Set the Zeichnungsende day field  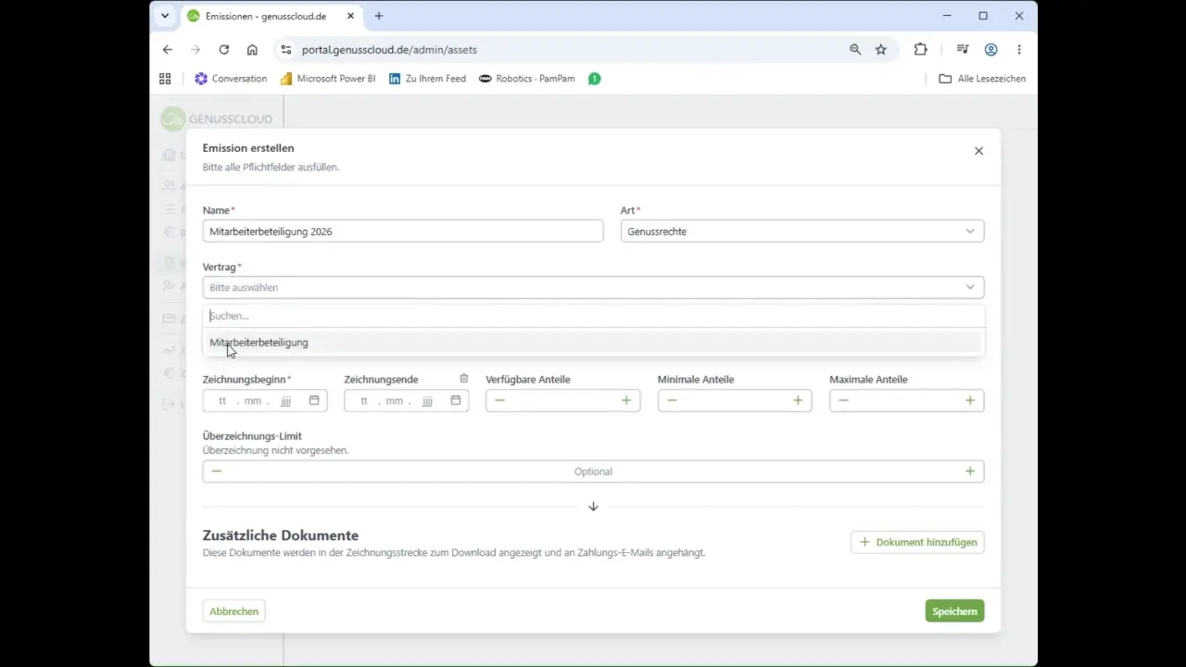(x=364, y=401)
